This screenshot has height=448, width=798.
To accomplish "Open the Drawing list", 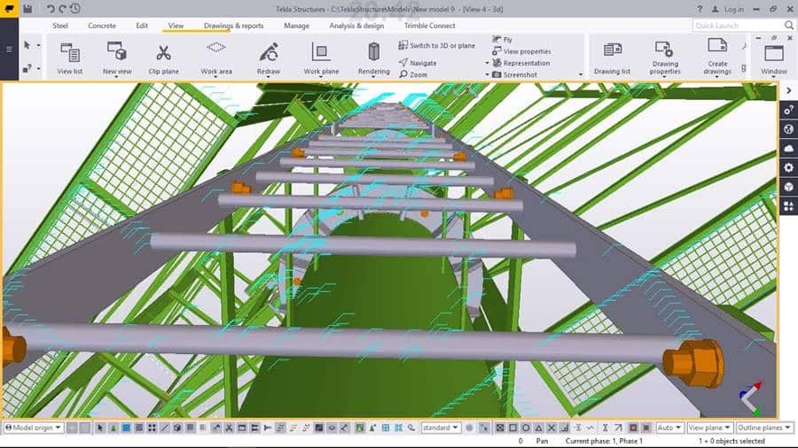I will pos(612,57).
